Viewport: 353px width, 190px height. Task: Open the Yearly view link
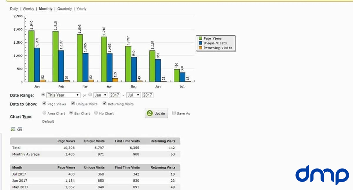pyautogui.click(x=81, y=9)
